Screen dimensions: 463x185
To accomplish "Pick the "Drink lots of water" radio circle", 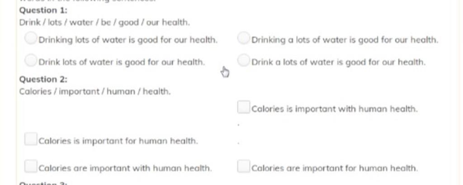I will pyautogui.click(x=31, y=60).
